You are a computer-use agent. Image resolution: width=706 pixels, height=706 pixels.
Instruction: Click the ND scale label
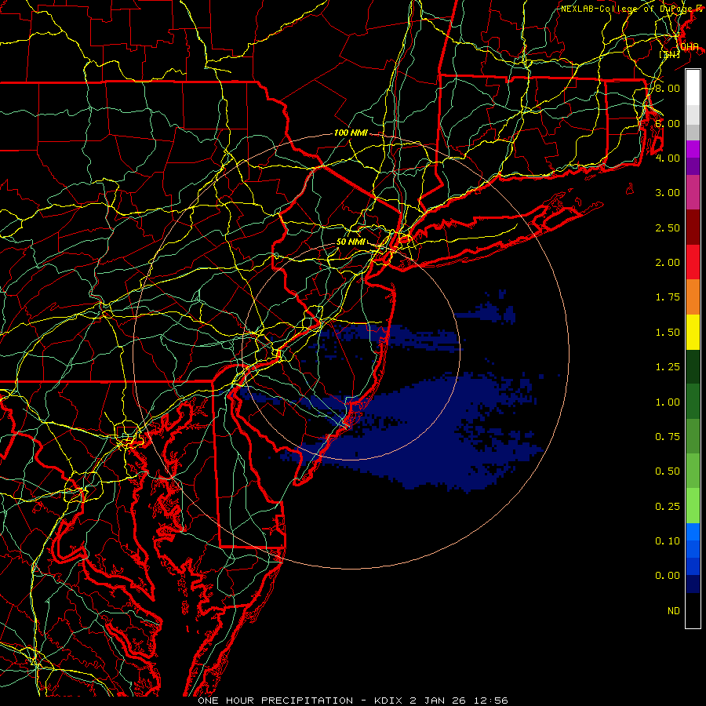674,611
